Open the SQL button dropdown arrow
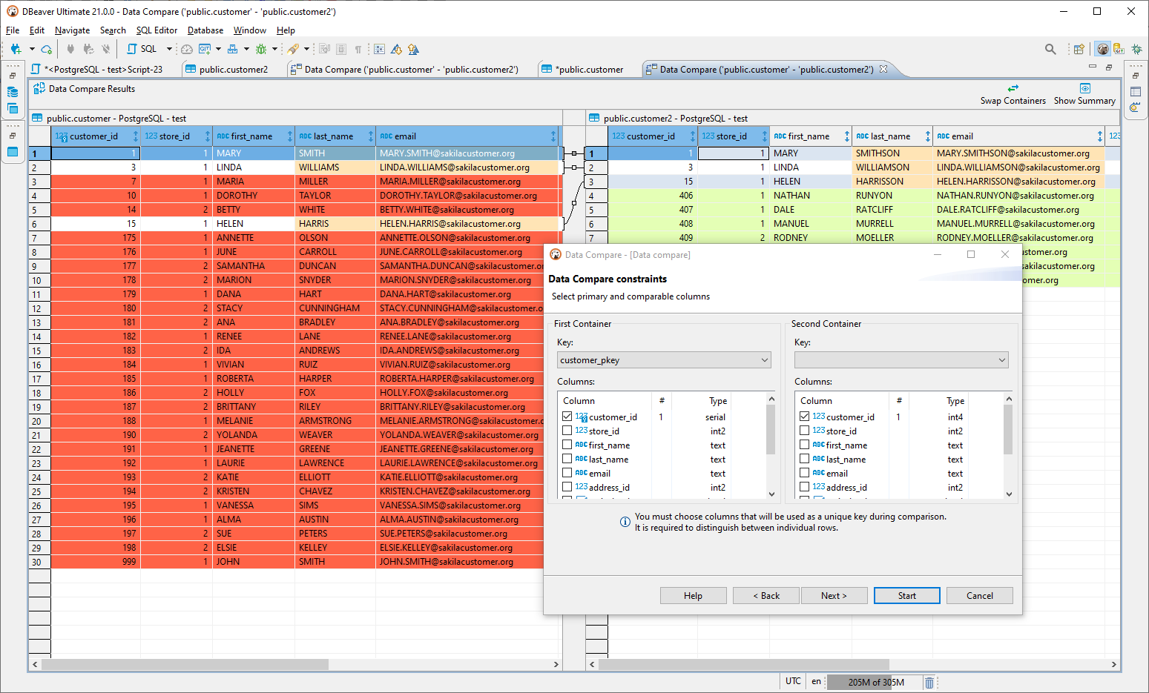1149x693 pixels. tap(169, 49)
